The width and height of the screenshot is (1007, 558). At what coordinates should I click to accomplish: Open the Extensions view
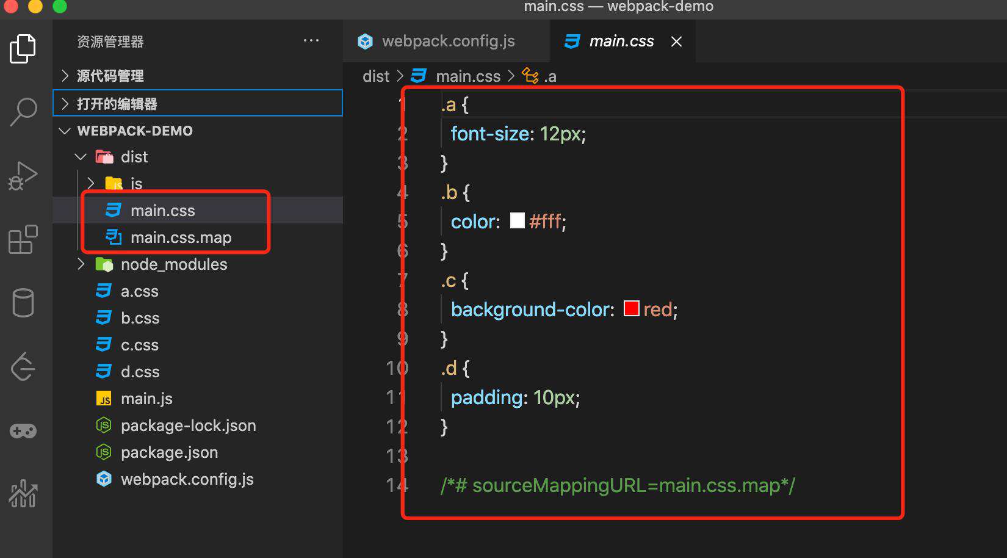pyautogui.click(x=23, y=239)
